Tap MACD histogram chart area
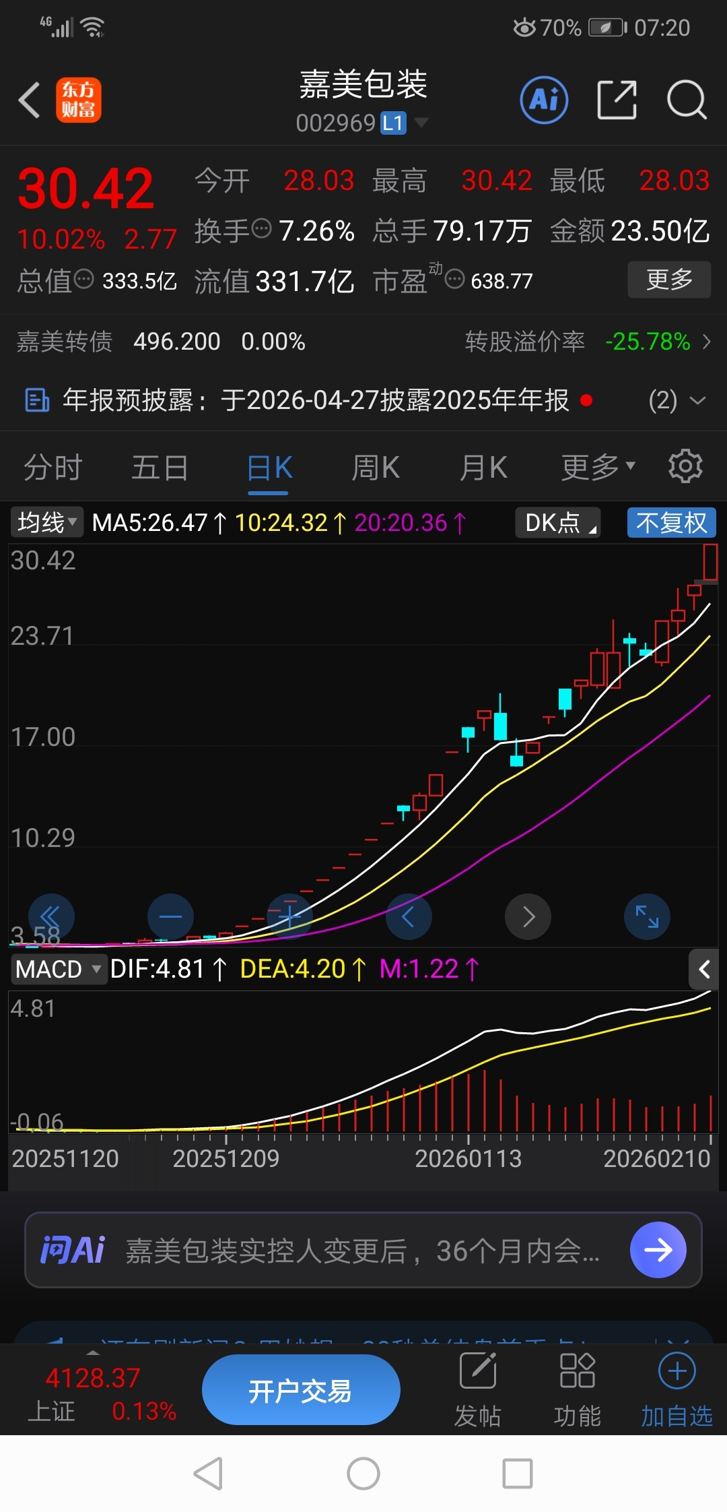The image size is (727, 1512). tap(363, 1061)
